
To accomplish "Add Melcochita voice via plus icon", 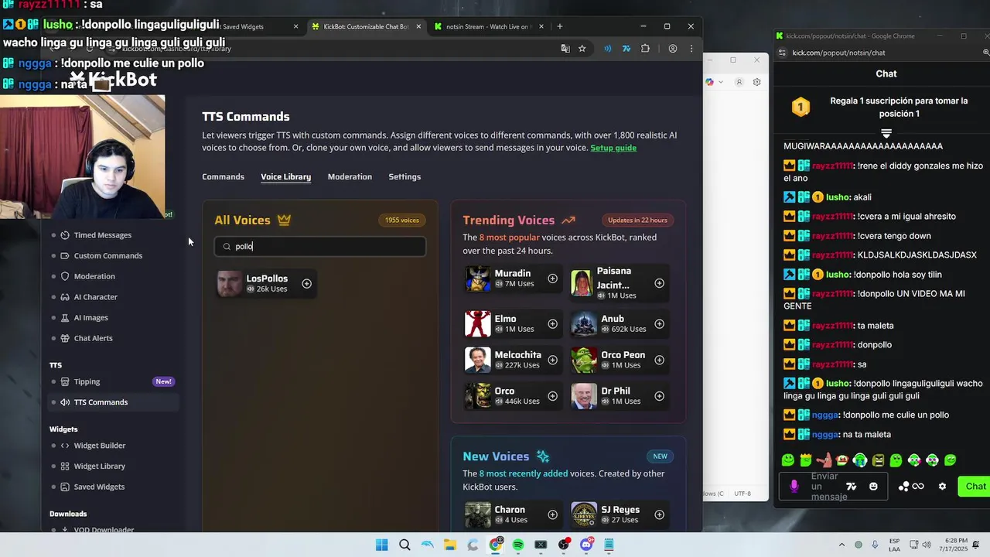I will 552,360.
